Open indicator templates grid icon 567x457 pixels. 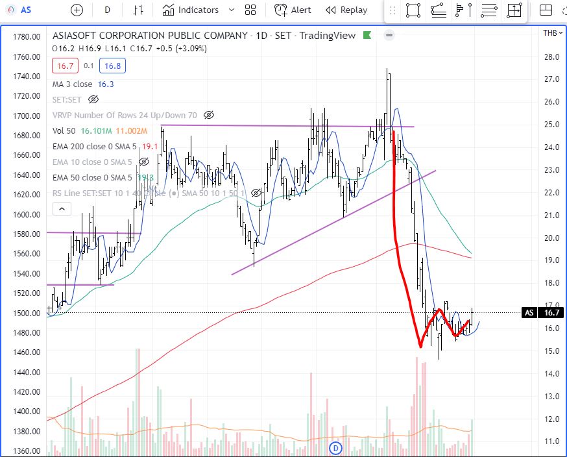[250, 10]
